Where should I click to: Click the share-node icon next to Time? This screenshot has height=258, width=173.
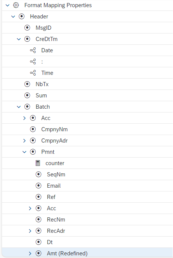pyautogui.click(x=33, y=73)
